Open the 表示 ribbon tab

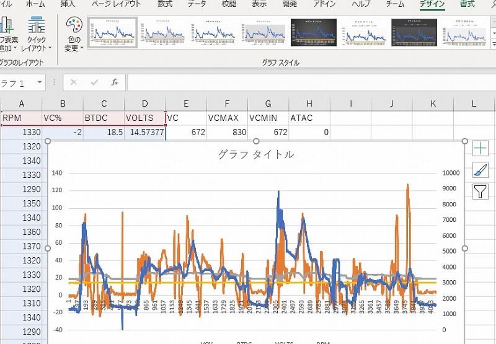click(259, 4)
